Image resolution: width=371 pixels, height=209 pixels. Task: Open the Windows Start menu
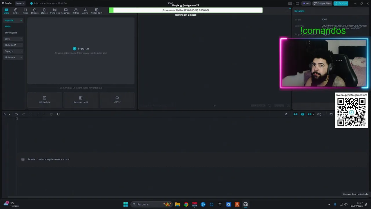pos(126,204)
